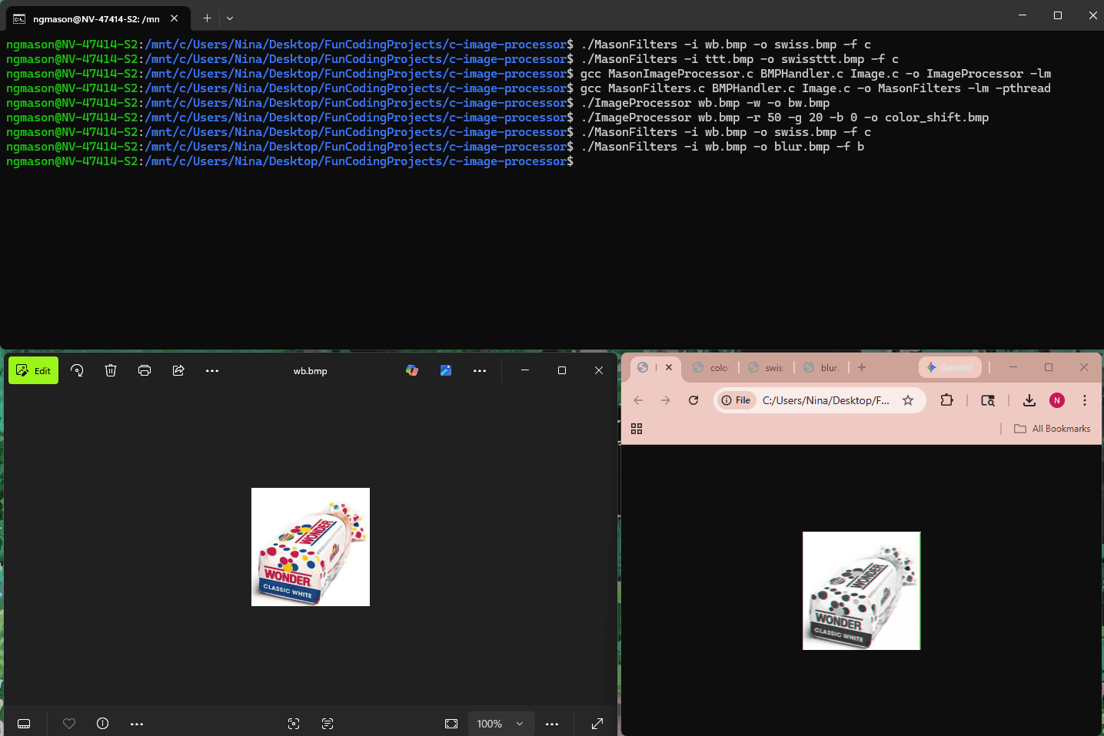Open the three-dot menu beside the Designer icon
The image size is (1104, 736).
click(480, 370)
